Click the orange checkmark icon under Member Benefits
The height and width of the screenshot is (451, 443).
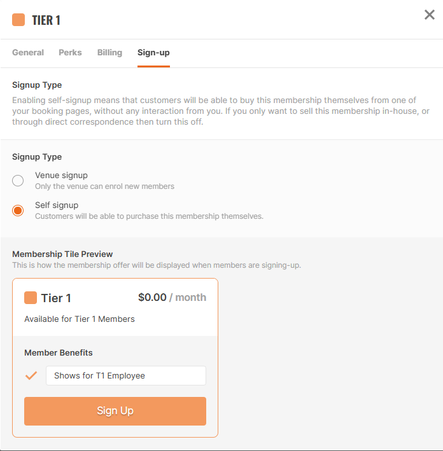31,376
